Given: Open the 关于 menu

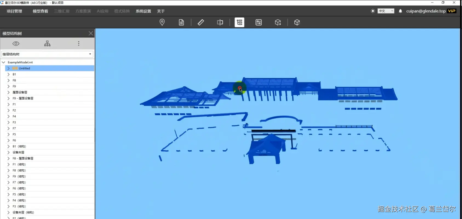Looking at the screenshot, I should (x=161, y=11).
